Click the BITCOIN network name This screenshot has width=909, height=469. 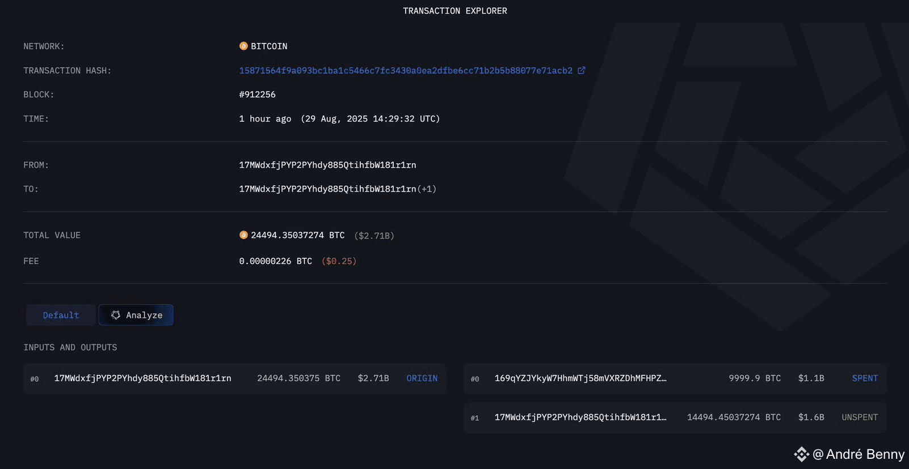[x=269, y=46]
